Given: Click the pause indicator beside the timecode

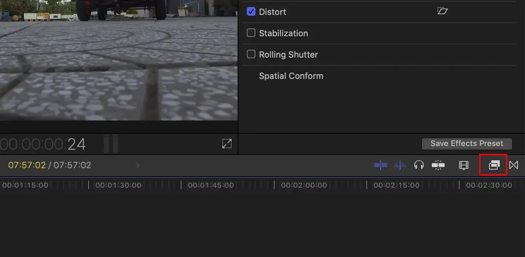Looking at the screenshot, I should pos(111,144).
